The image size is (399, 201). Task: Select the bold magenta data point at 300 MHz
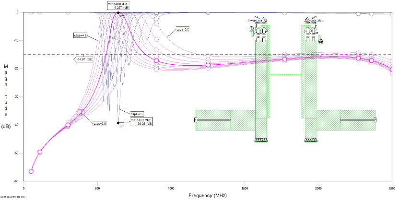coord(68,125)
